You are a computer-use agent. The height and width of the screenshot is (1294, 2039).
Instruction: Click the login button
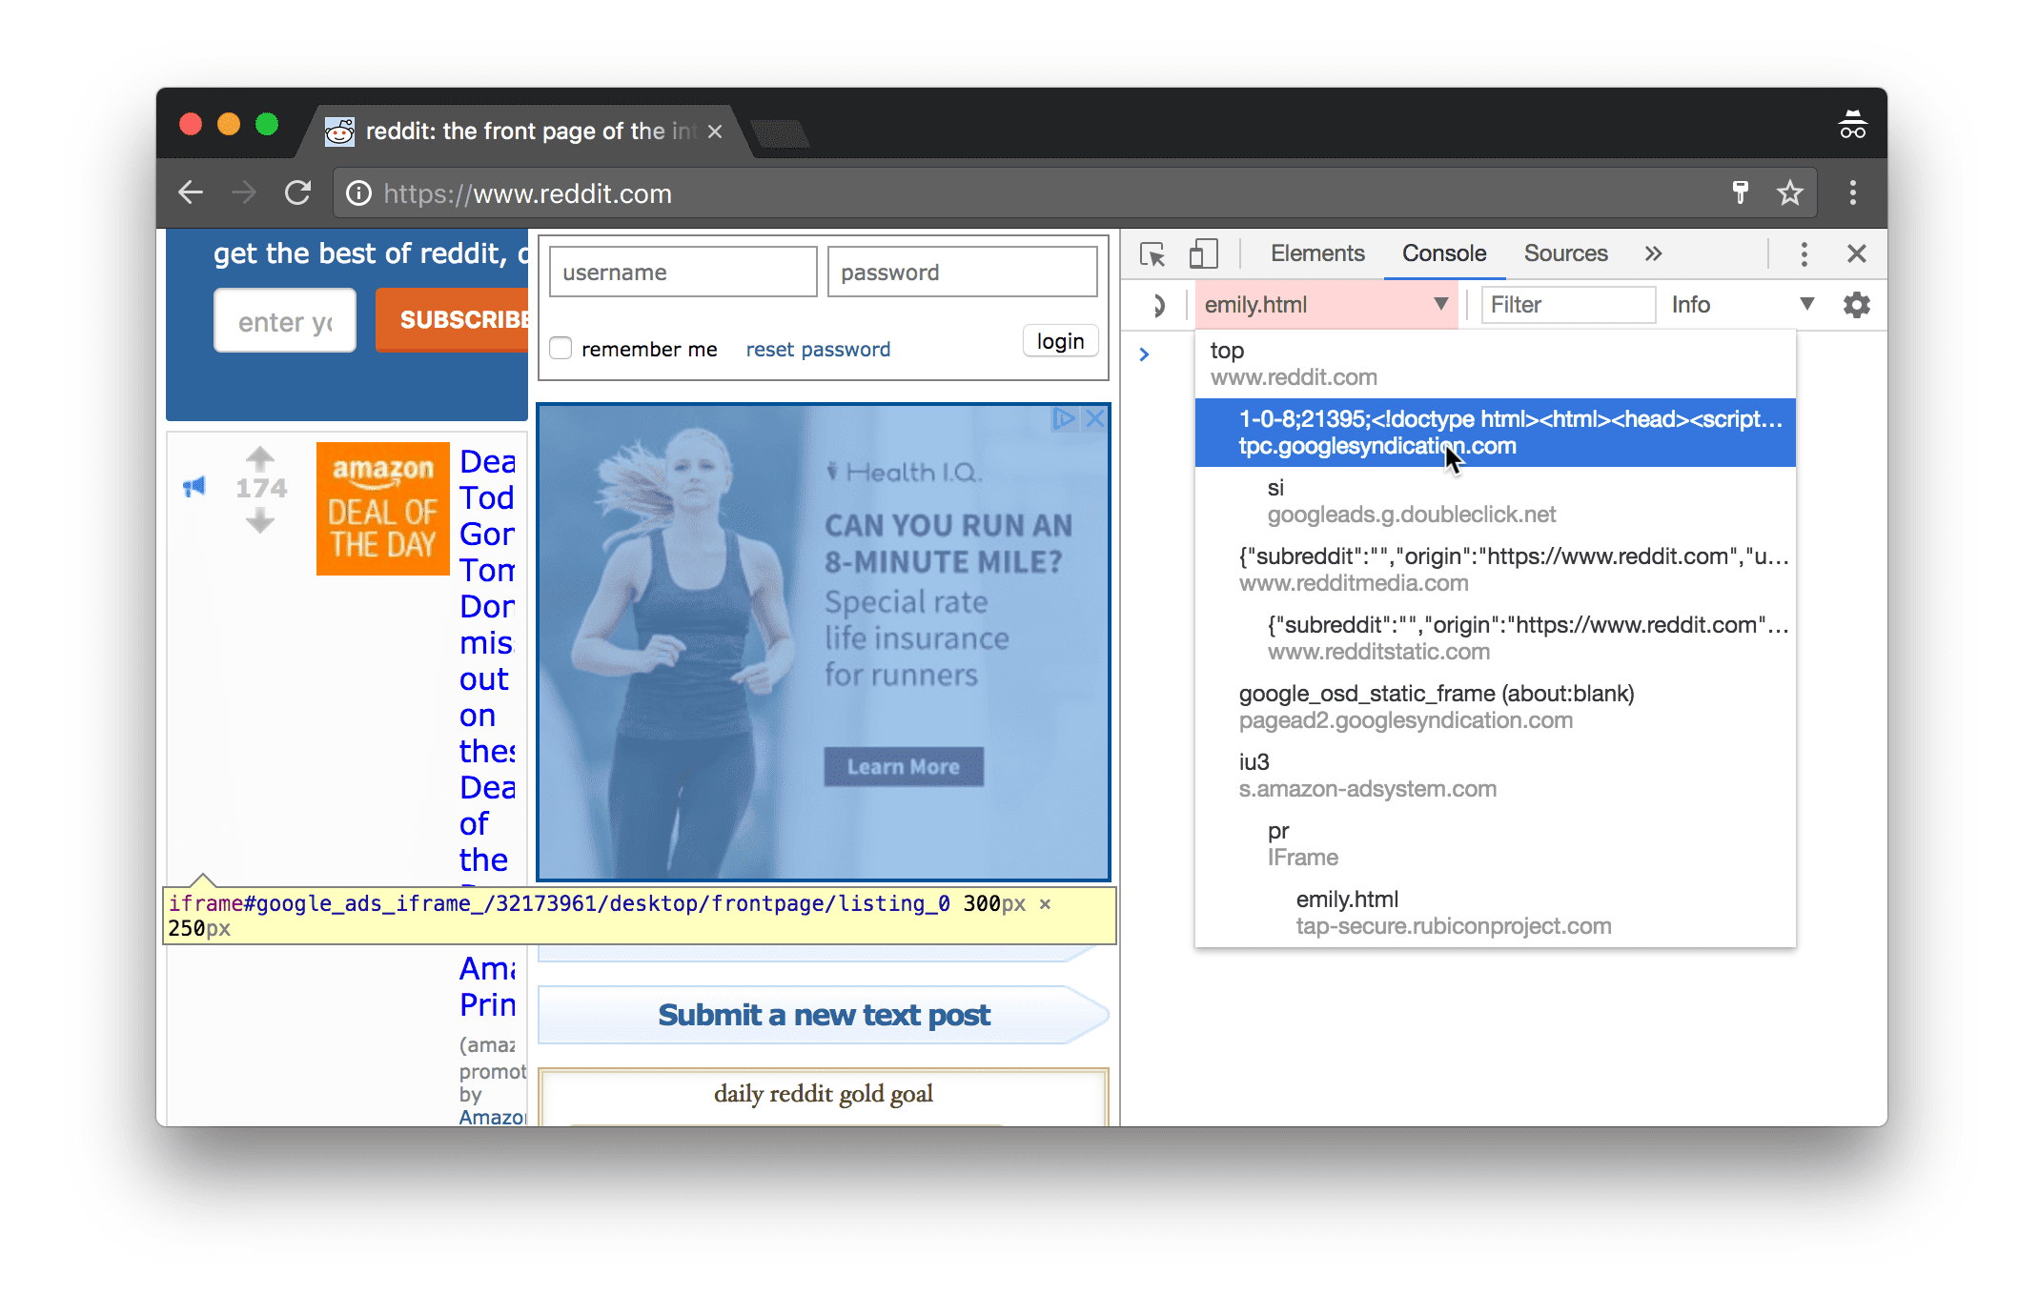coord(1061,343)
